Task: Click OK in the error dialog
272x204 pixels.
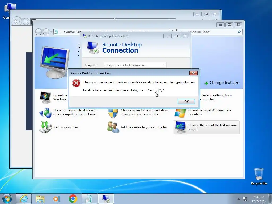Action: pyautogui.click(x=186, y=101)
